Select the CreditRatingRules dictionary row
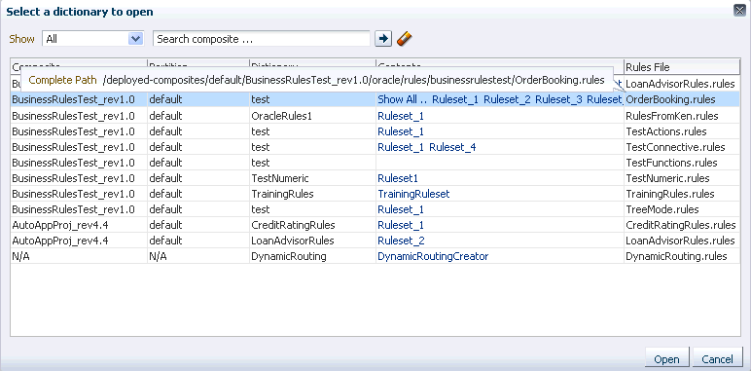 (375, 225)
